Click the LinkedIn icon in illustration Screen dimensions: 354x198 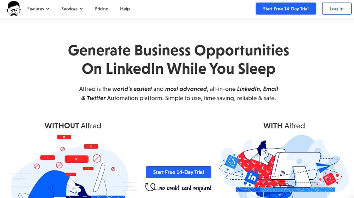[252, 178]
